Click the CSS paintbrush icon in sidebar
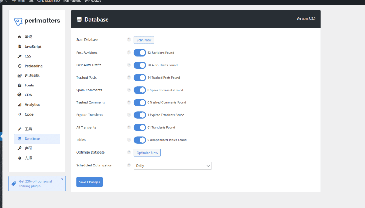 (20, 56)
